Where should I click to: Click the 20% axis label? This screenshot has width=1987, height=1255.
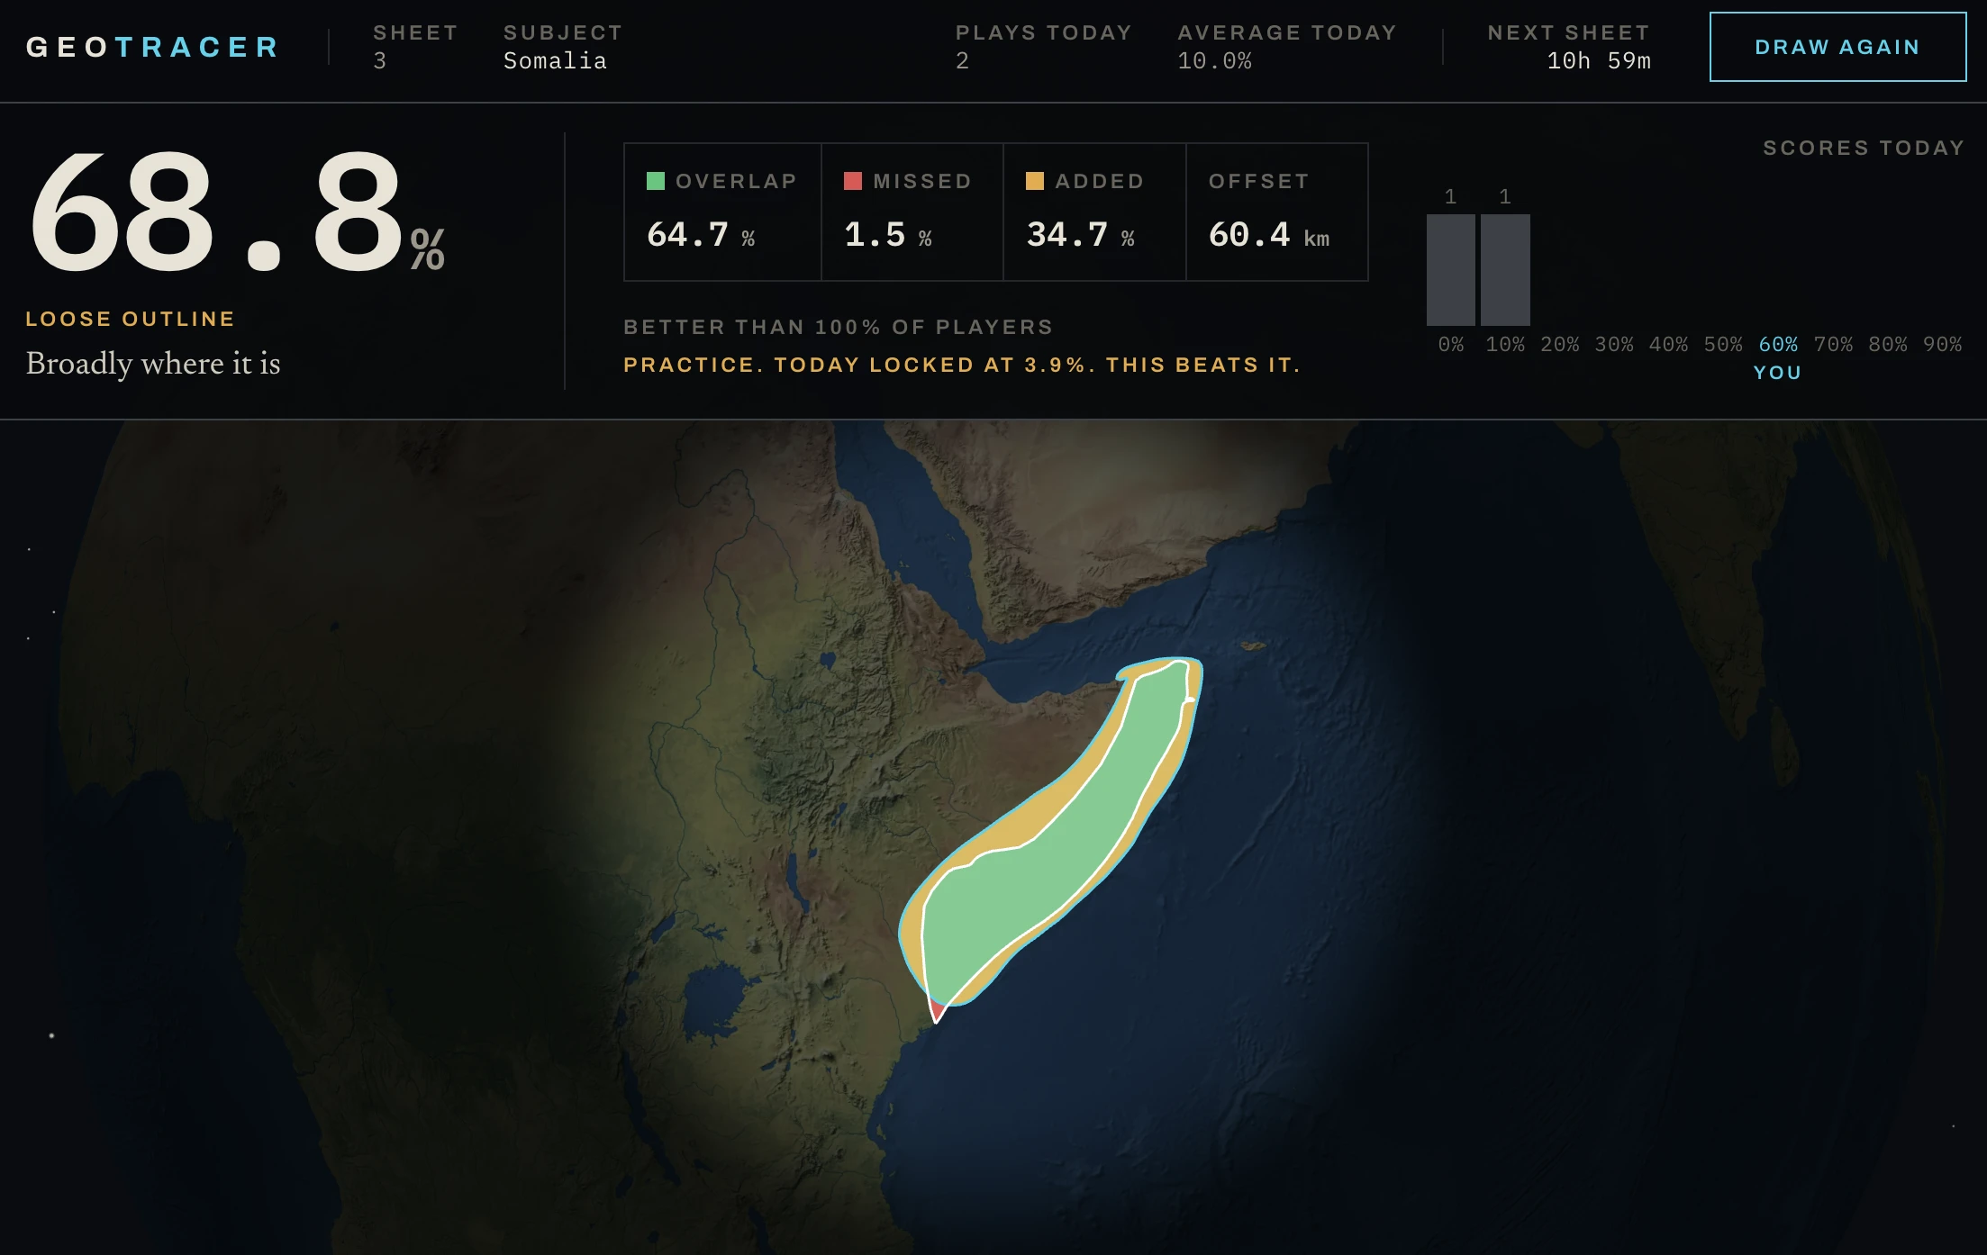(x=1560, y=344)
